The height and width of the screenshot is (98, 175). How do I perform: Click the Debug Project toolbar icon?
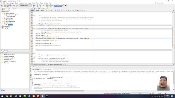47,5
